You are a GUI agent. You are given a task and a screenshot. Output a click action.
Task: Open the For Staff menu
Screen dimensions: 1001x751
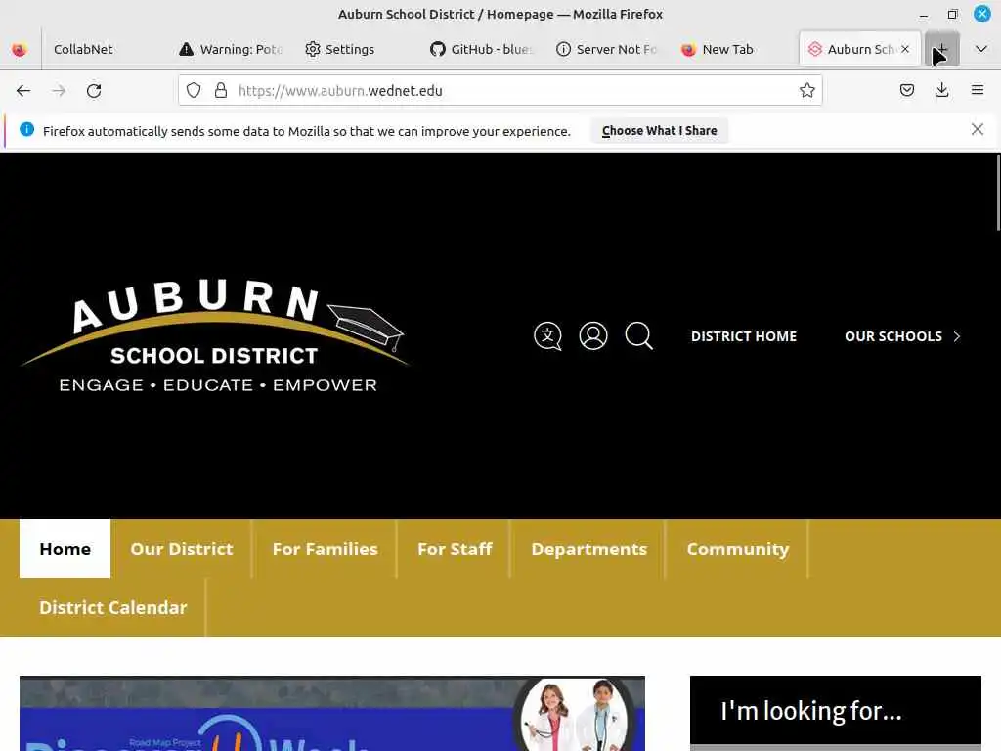455,550
